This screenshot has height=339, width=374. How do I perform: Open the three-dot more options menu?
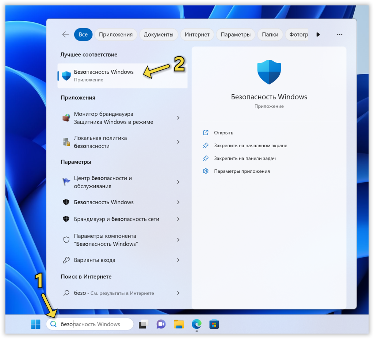(x=339, y=34)
